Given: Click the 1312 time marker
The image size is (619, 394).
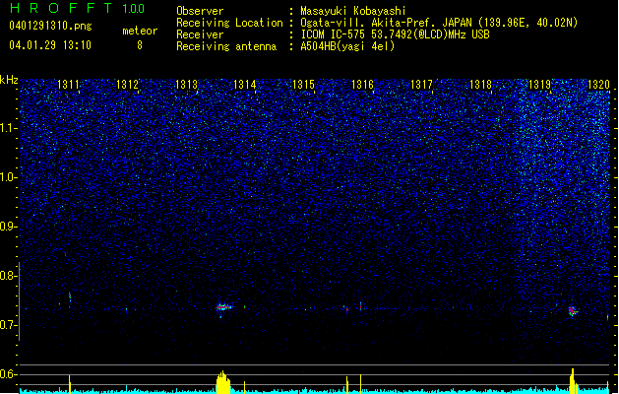Looking at the screenshot, I should [127, 85].
